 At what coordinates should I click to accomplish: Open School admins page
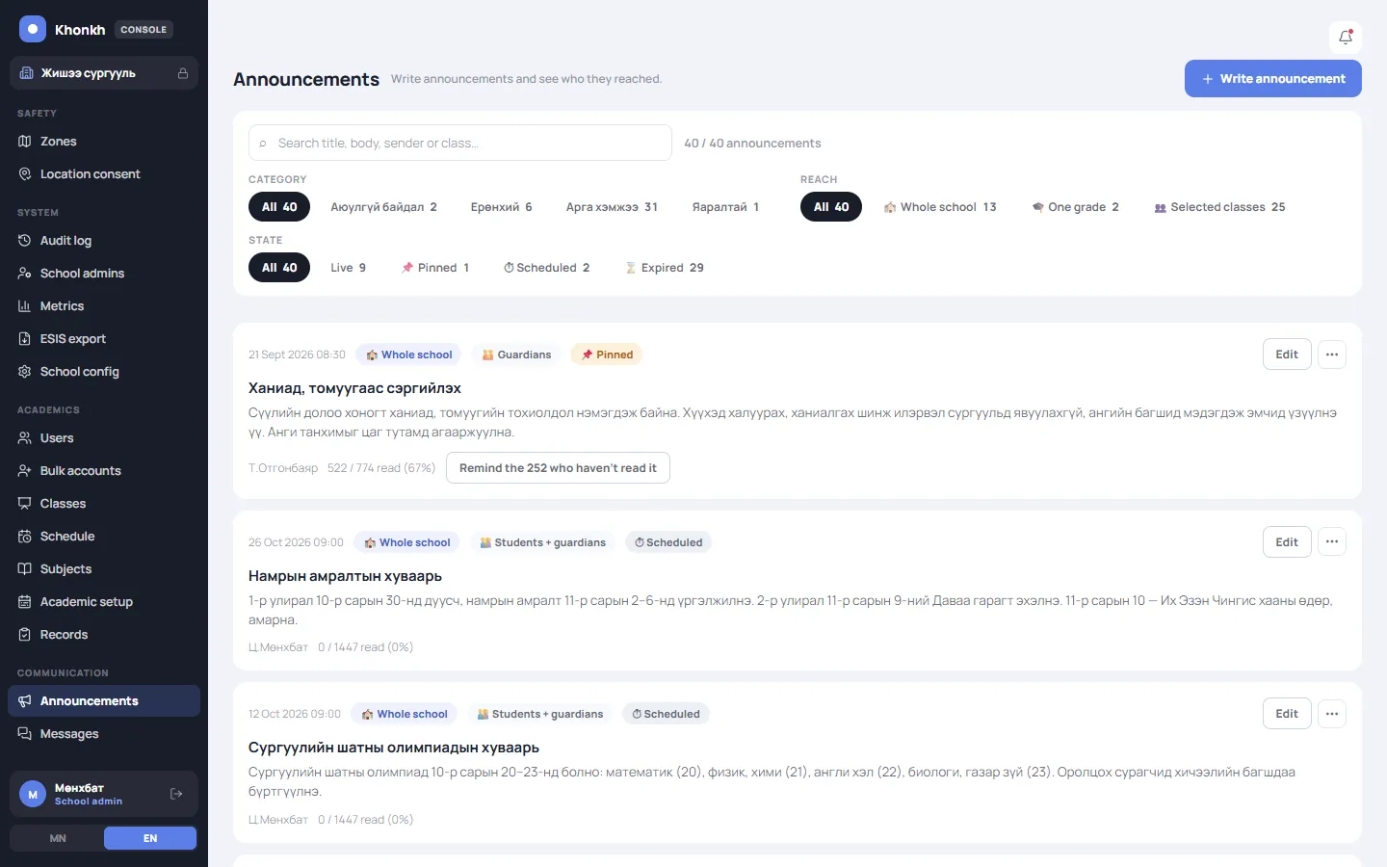(104, 274)
